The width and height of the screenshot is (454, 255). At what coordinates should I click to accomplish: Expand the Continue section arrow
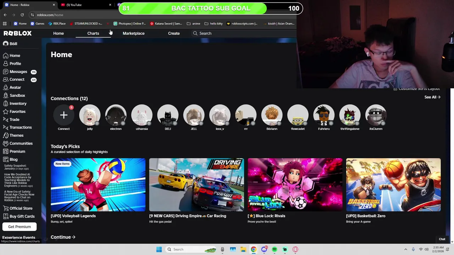tap(73, 237)
